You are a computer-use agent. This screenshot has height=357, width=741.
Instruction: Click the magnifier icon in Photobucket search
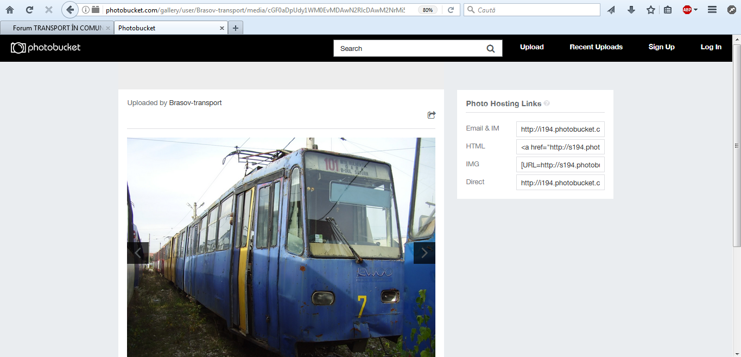coord(491,49)
